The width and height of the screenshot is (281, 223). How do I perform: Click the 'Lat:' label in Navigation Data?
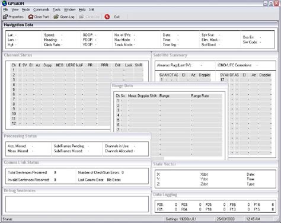[x=11, y=35]
